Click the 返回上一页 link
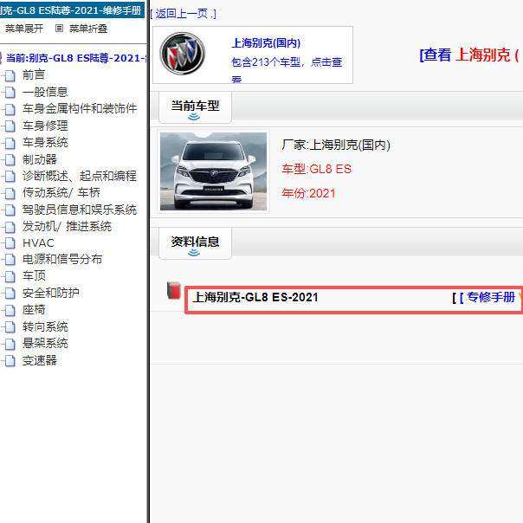Viewport: 523px width, 523px height. pyautogui.click(x=183, y=14)
